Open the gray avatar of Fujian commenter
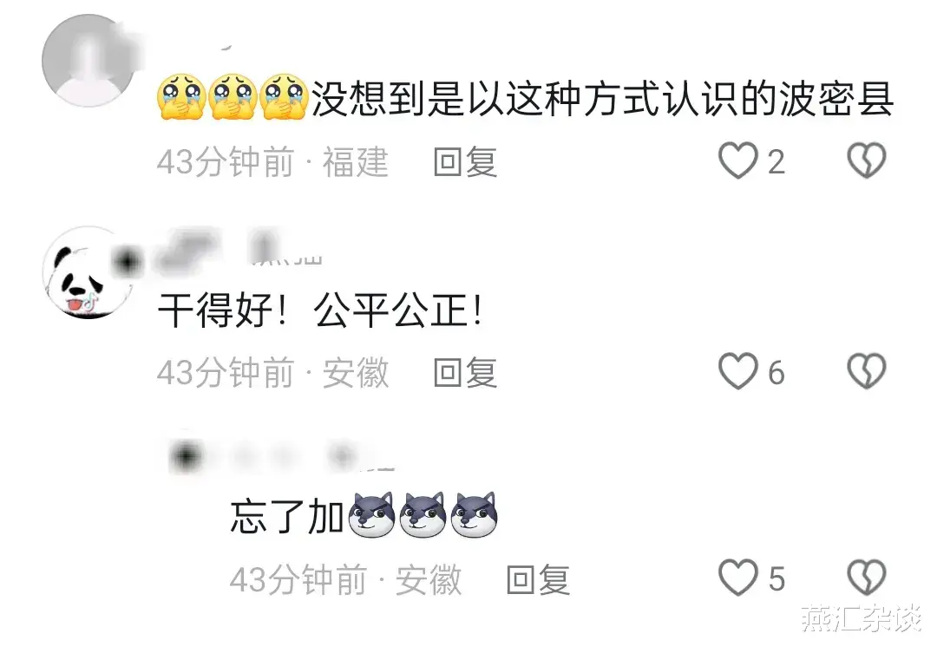The height and width of the screenshot is (653, 937). pos(88,61)
